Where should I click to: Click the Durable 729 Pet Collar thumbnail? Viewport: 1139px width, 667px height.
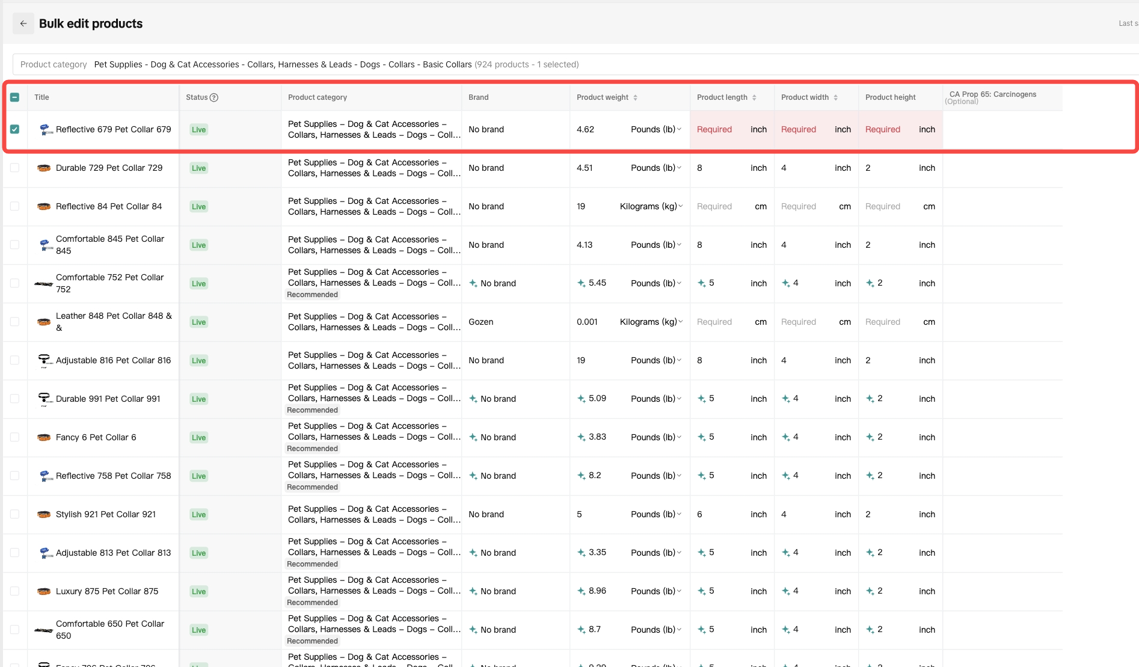[44, 168]
